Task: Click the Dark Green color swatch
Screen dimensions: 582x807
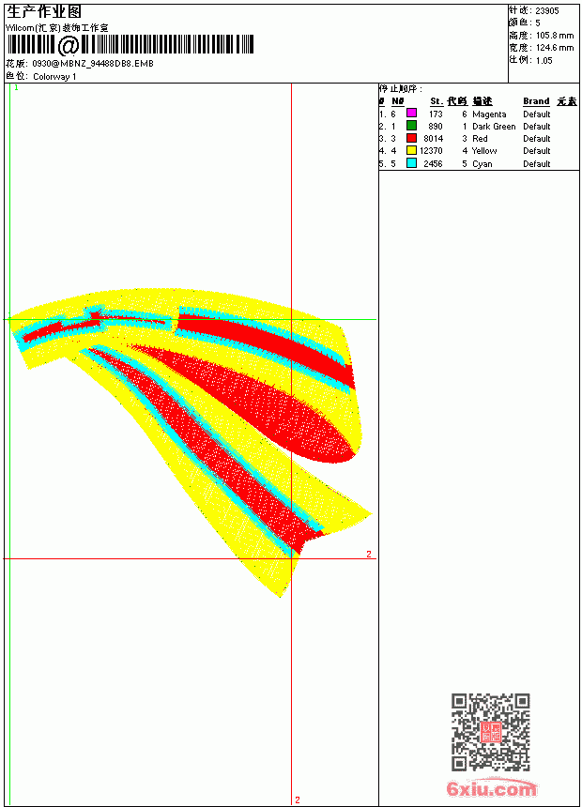Action: tap(411, 125)
